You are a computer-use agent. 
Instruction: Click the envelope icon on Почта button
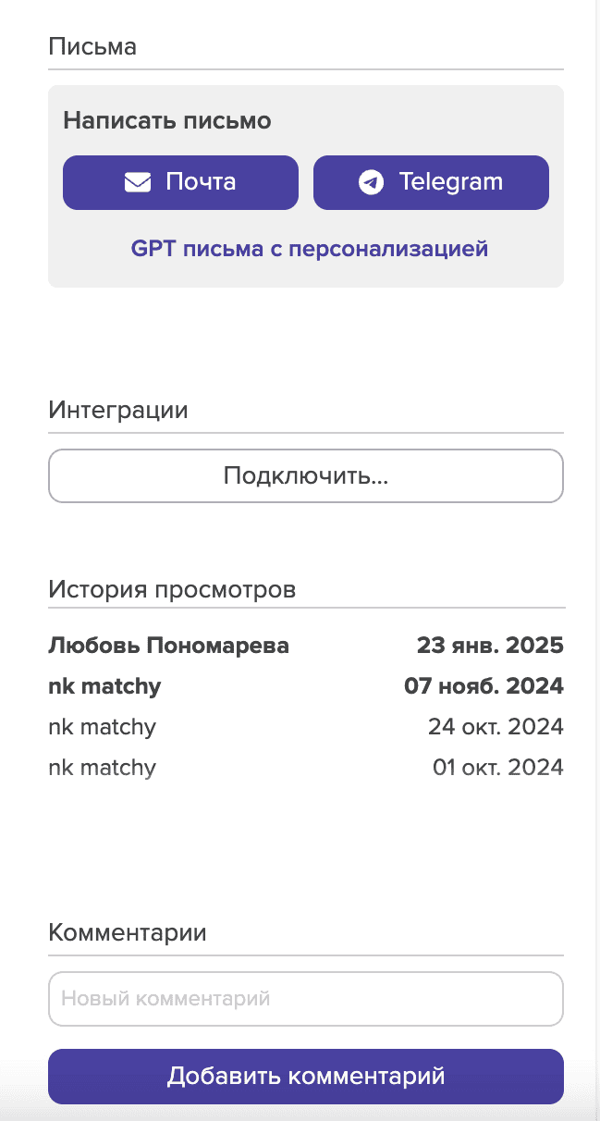138,182
